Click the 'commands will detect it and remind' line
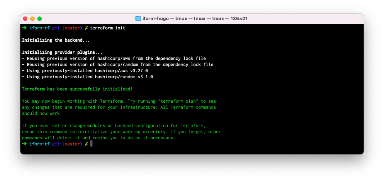 (99, 138)
